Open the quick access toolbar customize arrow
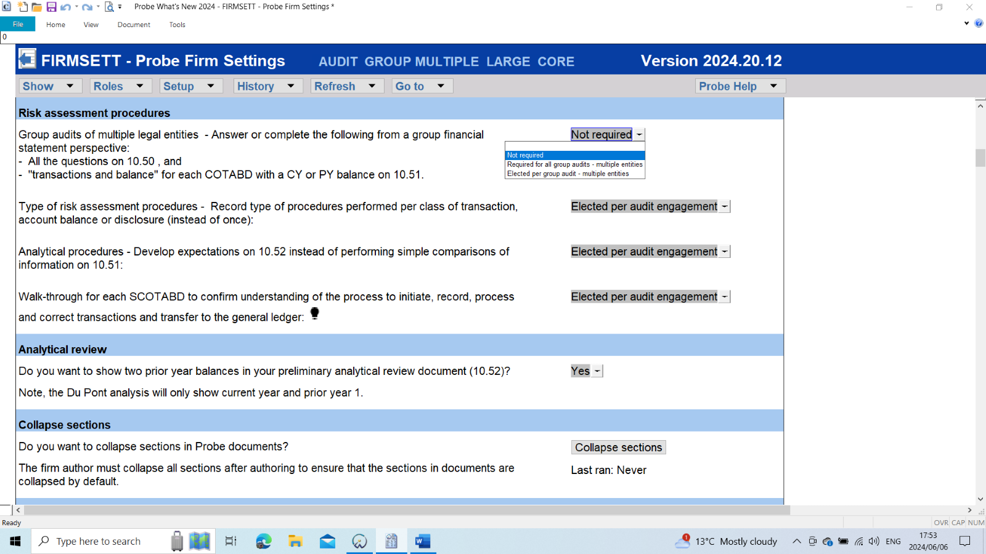986x554 pixels. coord(120,7)
